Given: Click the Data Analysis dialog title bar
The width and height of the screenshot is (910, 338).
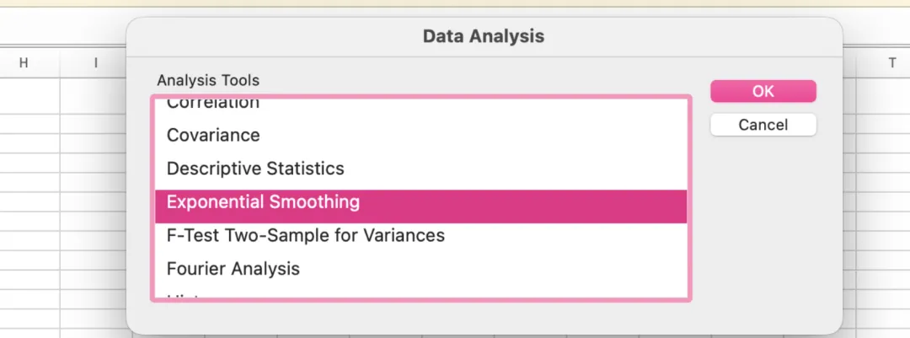Looking at the screenshot, I should point(484,36).
